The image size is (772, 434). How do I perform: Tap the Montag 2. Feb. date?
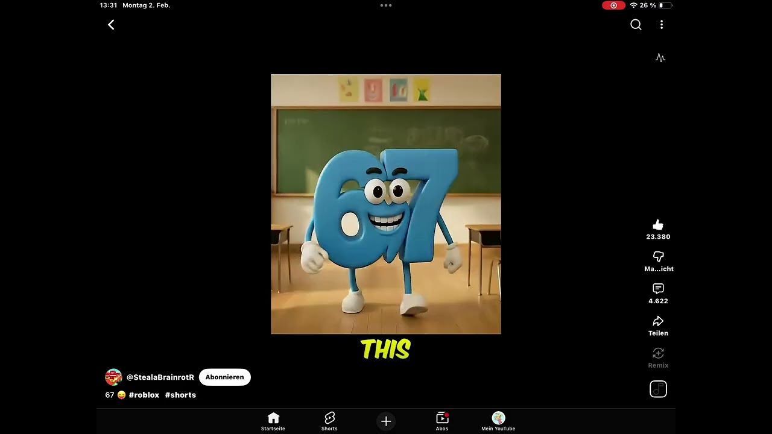(x=147, y=5)
